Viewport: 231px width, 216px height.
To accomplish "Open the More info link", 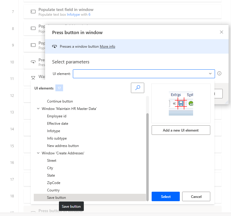I will pos(108,47).
